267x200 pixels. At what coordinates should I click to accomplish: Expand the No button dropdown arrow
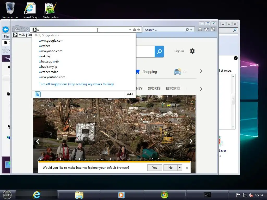click(180, 167)
